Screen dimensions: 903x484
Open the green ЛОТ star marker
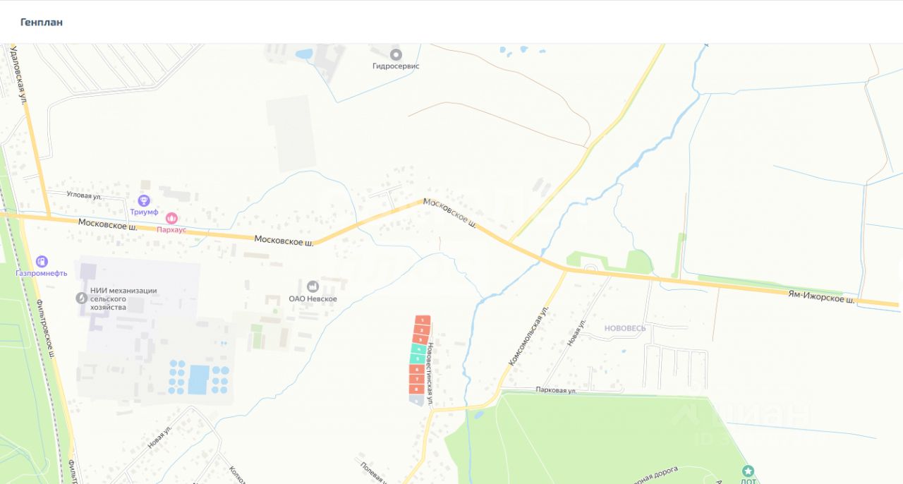tap(749, 471)
